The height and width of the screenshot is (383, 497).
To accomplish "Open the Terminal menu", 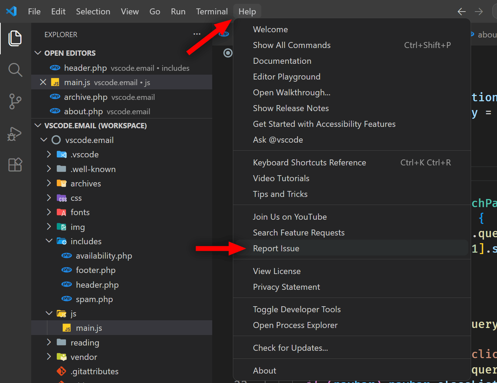I will click(x=211, y=11).
